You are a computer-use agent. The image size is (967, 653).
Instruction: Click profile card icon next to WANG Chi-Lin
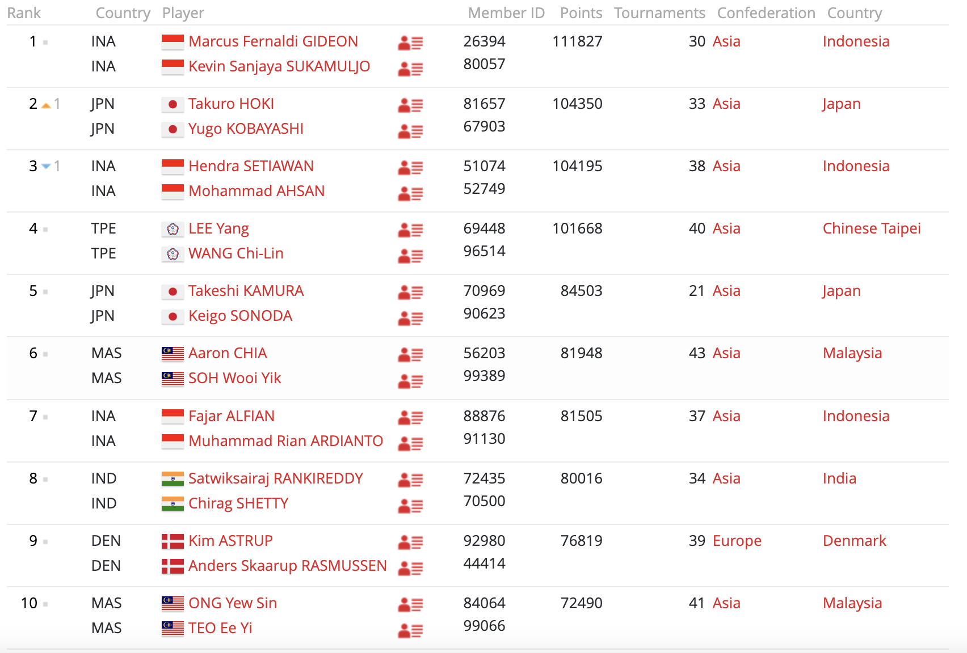(x=410, y=256)
